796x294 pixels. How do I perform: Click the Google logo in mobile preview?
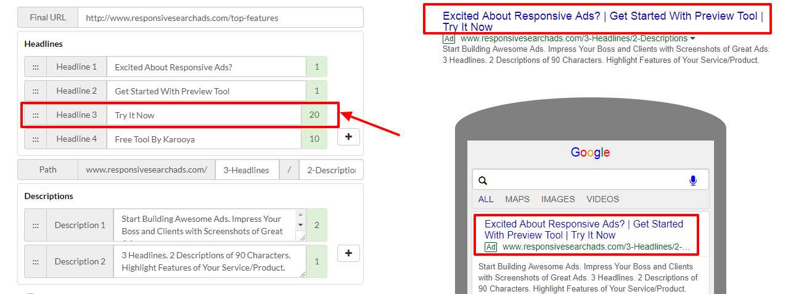pos(590,152)
